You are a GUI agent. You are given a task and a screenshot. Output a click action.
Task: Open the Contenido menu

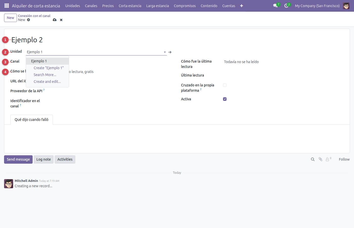click(209, 6)
